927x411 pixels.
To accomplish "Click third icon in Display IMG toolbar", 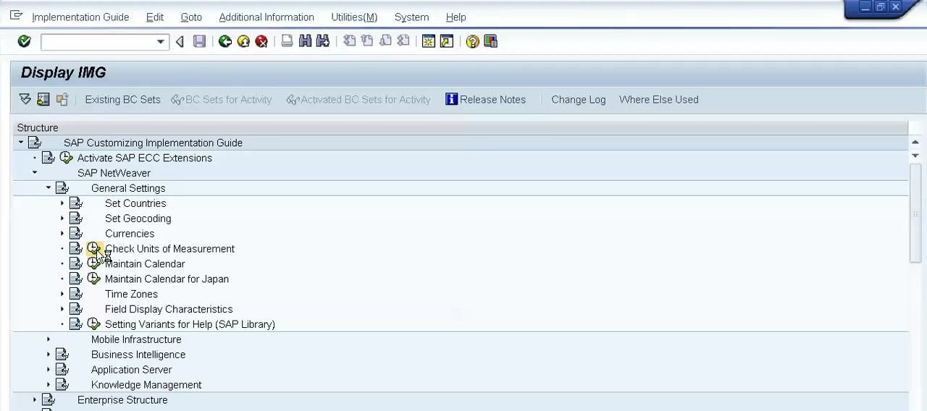I will tap(62, 99).
